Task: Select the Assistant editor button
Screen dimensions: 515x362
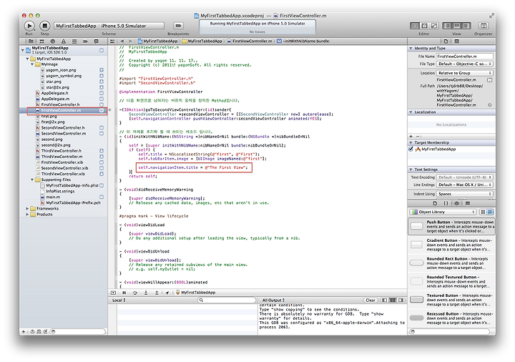Action: point(424,26)
